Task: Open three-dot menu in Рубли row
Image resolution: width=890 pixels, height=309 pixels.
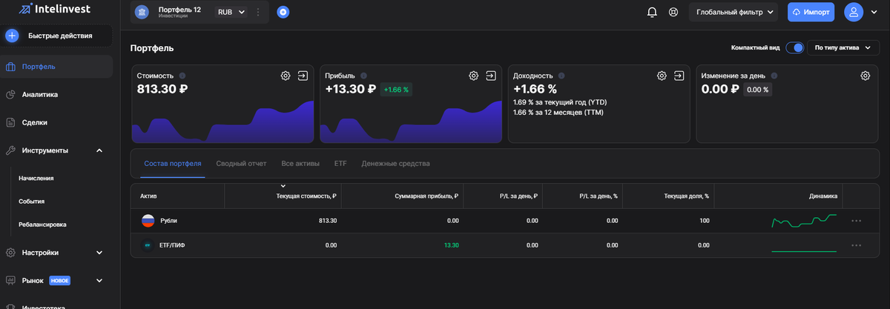Action: point(857,221)
